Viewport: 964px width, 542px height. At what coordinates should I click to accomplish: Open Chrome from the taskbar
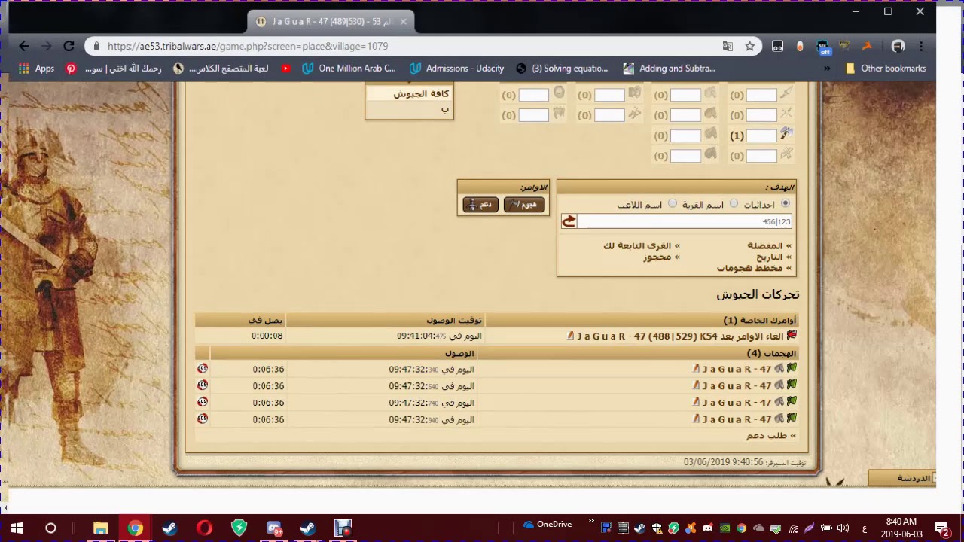coord(135,528)
